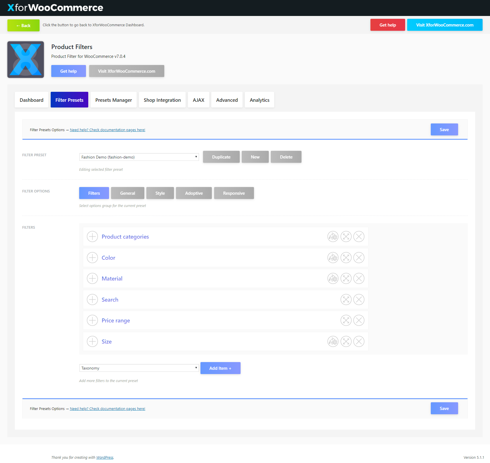Open the Taxonomy filter type dropdown
Viewport: 490px width, 463px height.
139,368
